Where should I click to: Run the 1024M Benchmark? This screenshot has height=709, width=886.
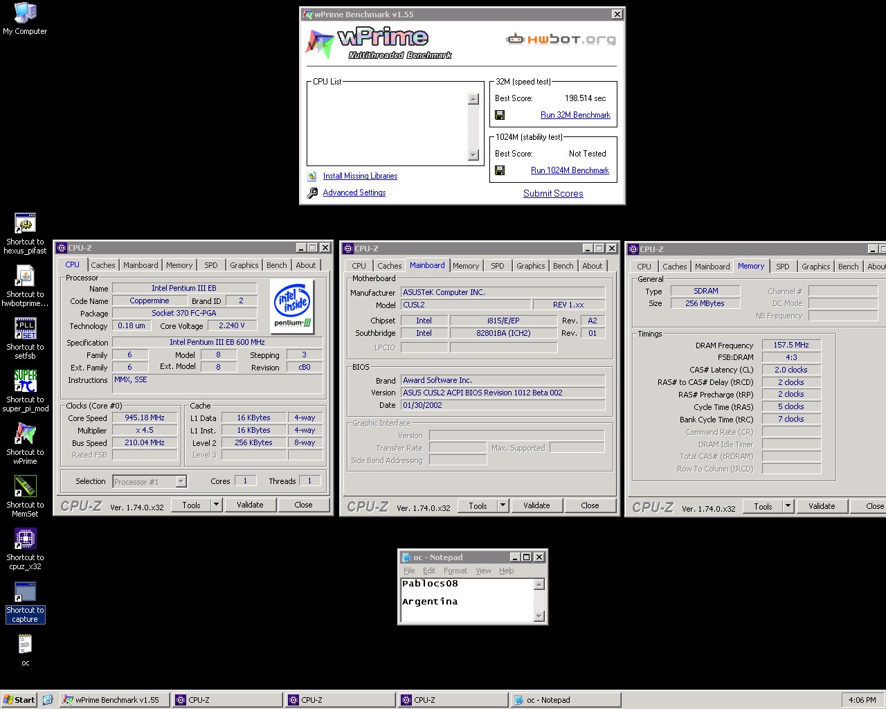(x=570, y=170)
